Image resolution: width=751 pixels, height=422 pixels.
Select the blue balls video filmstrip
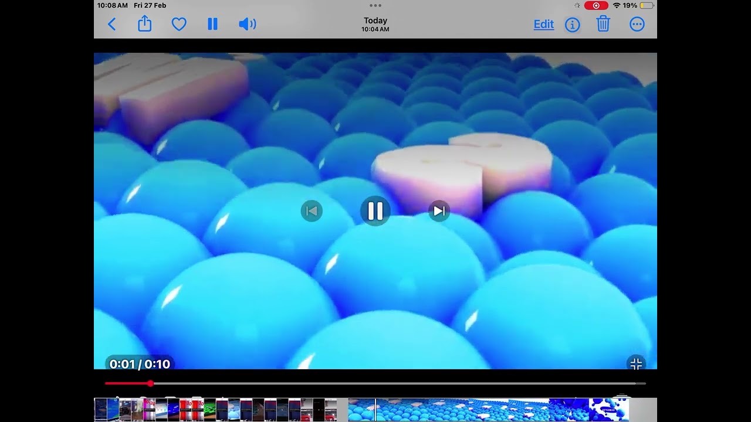(489, 410)
